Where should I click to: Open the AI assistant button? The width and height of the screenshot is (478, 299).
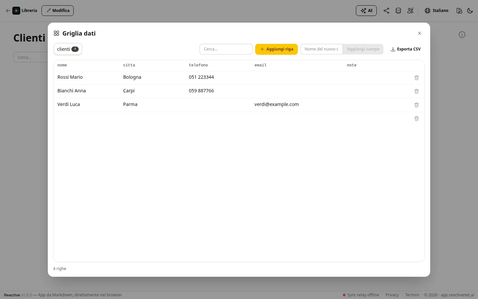pyautogui.click(x=366, y=11)
